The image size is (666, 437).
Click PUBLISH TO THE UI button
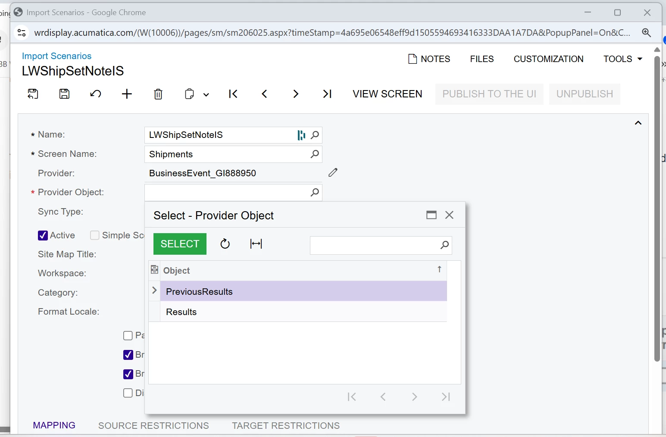pos(489,94)
